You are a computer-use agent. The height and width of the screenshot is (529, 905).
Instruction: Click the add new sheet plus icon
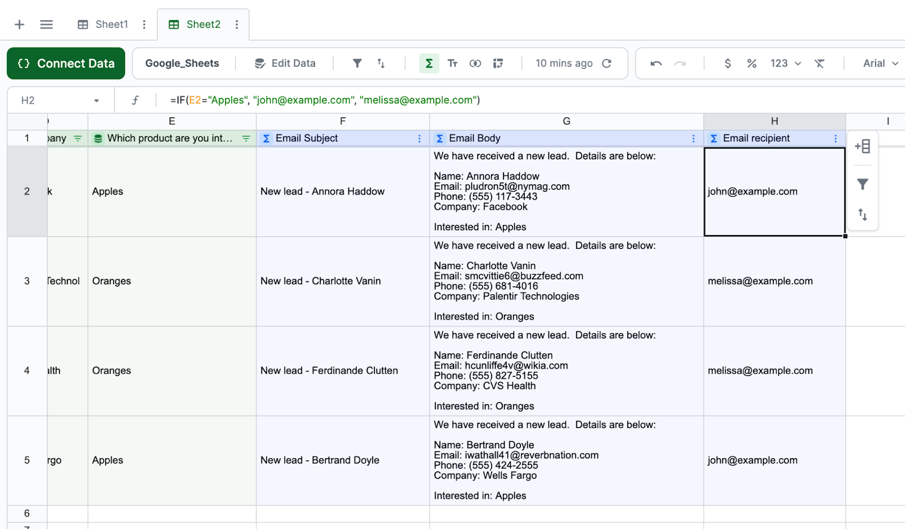19,24
